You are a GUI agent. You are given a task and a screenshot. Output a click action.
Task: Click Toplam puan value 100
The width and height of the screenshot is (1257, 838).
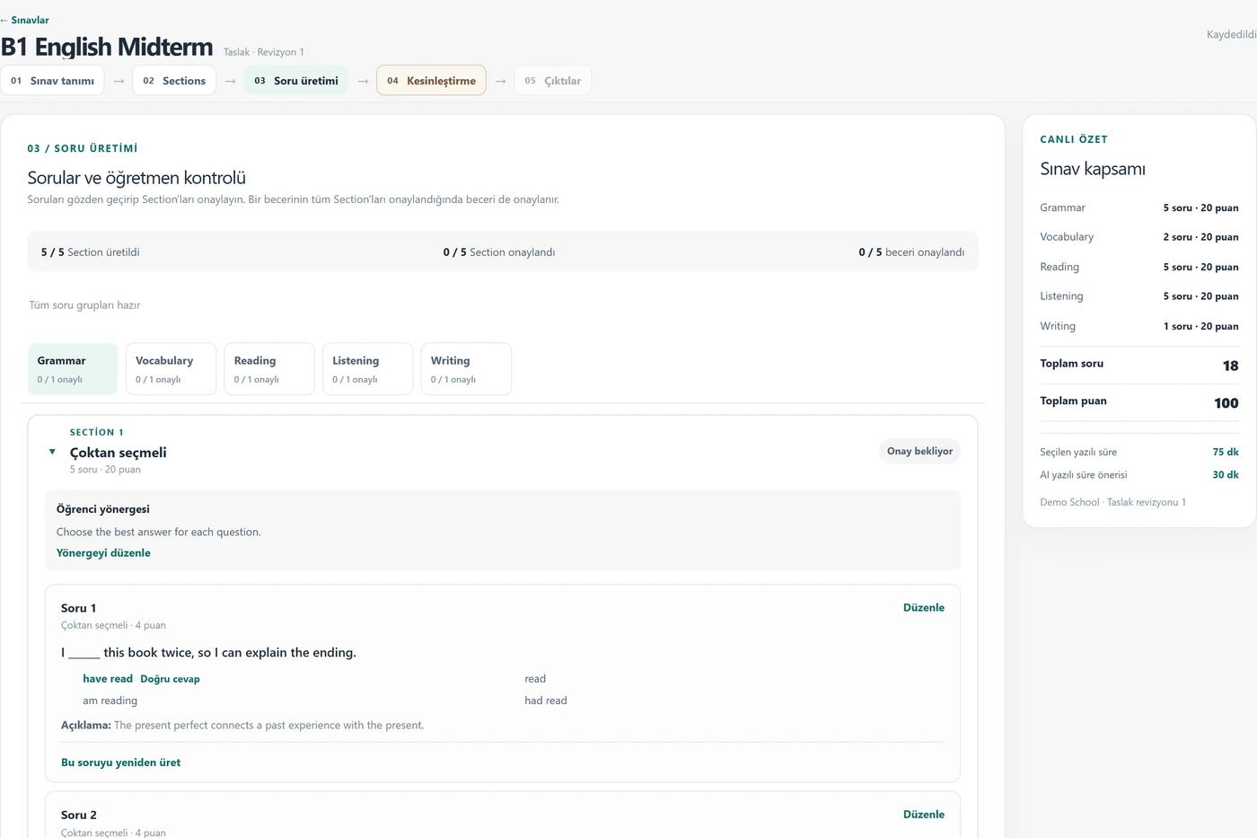point(1226,403)
